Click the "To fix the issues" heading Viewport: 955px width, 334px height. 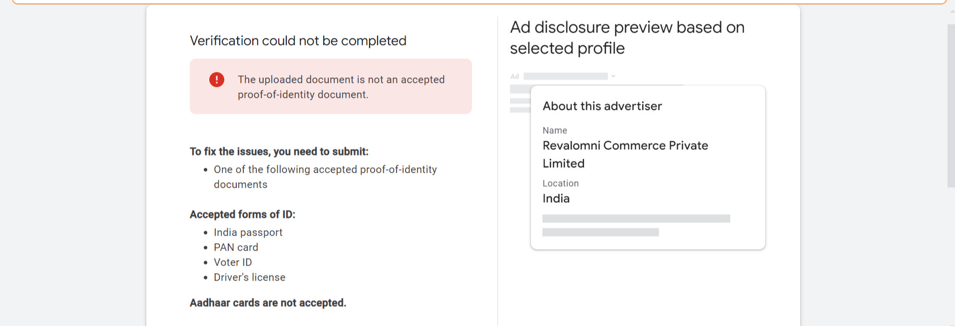[x=279, y=152]
